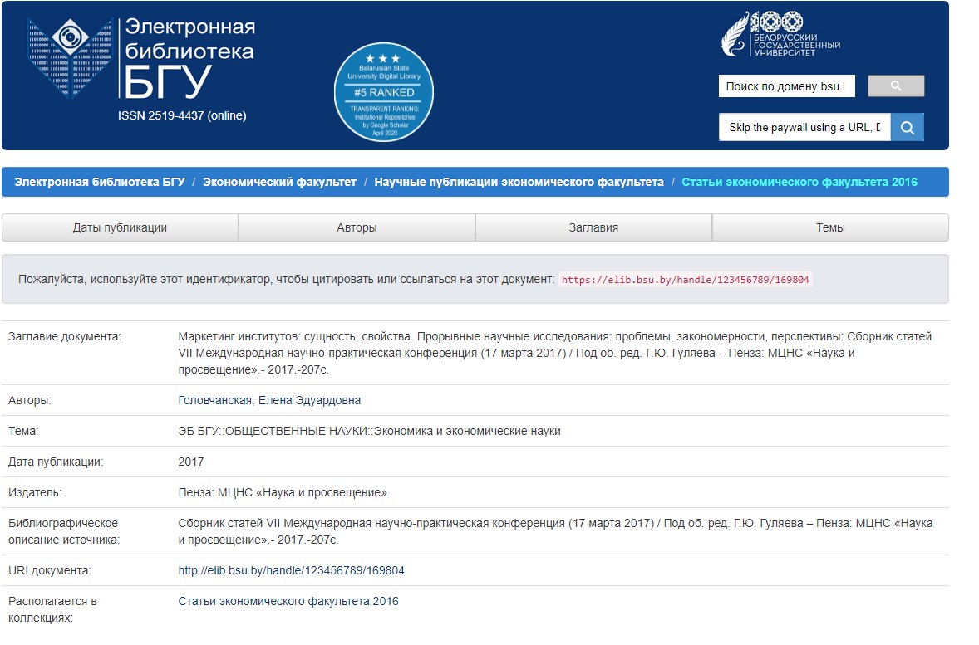Image resolution: width=979 pixels, height=645 pixels.
Task: Click the BSU digital library shield logo
Action: pyautogui.click(x=70, y=57)
